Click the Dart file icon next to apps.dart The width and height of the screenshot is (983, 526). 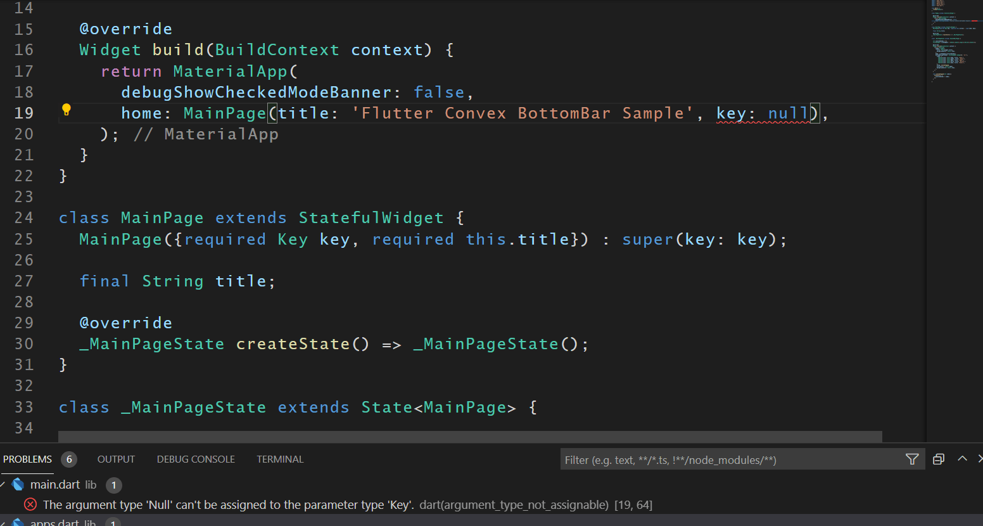[18, 522]
